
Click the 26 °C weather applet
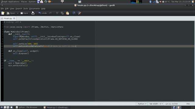[166, 2]
